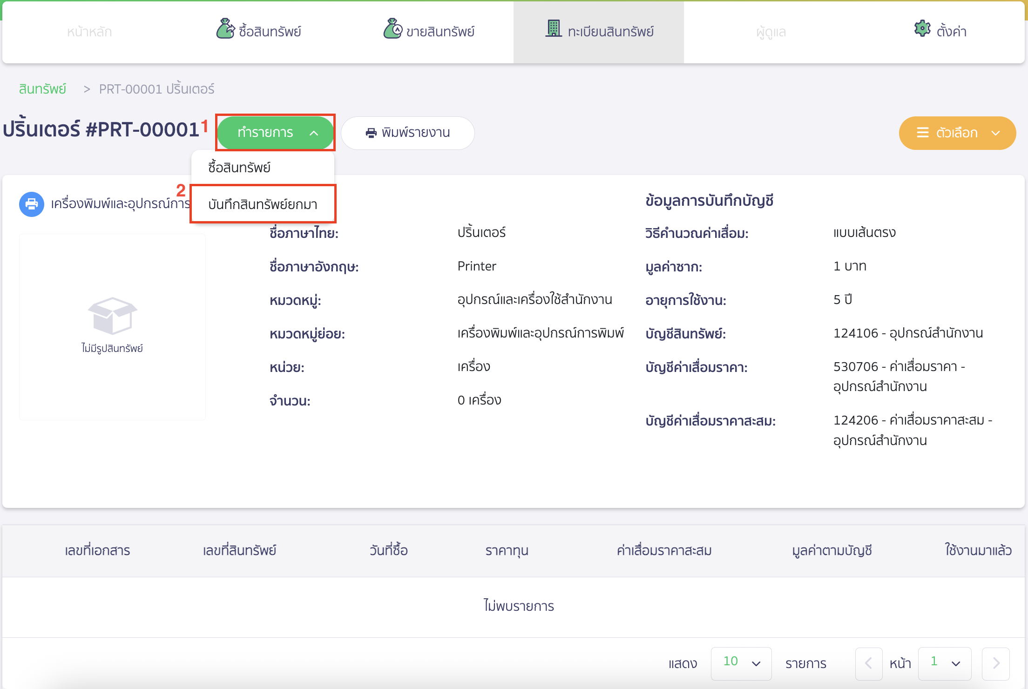Click PRT-00001 ปริ้นเตอร์ breadcrumb text
This screenshot has height=689, width=1028.
click(156, 89)
